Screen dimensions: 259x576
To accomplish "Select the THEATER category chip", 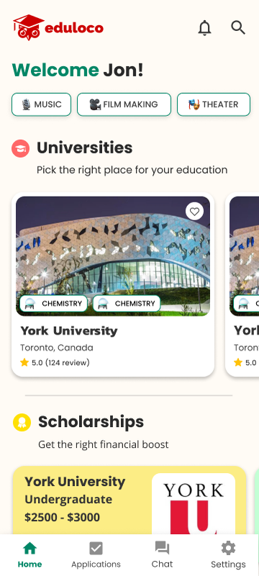I will pos(214,104).
